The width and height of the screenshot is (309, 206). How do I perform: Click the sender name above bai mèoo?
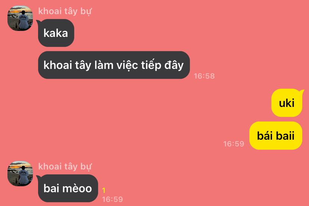click(x=65, y=167)
